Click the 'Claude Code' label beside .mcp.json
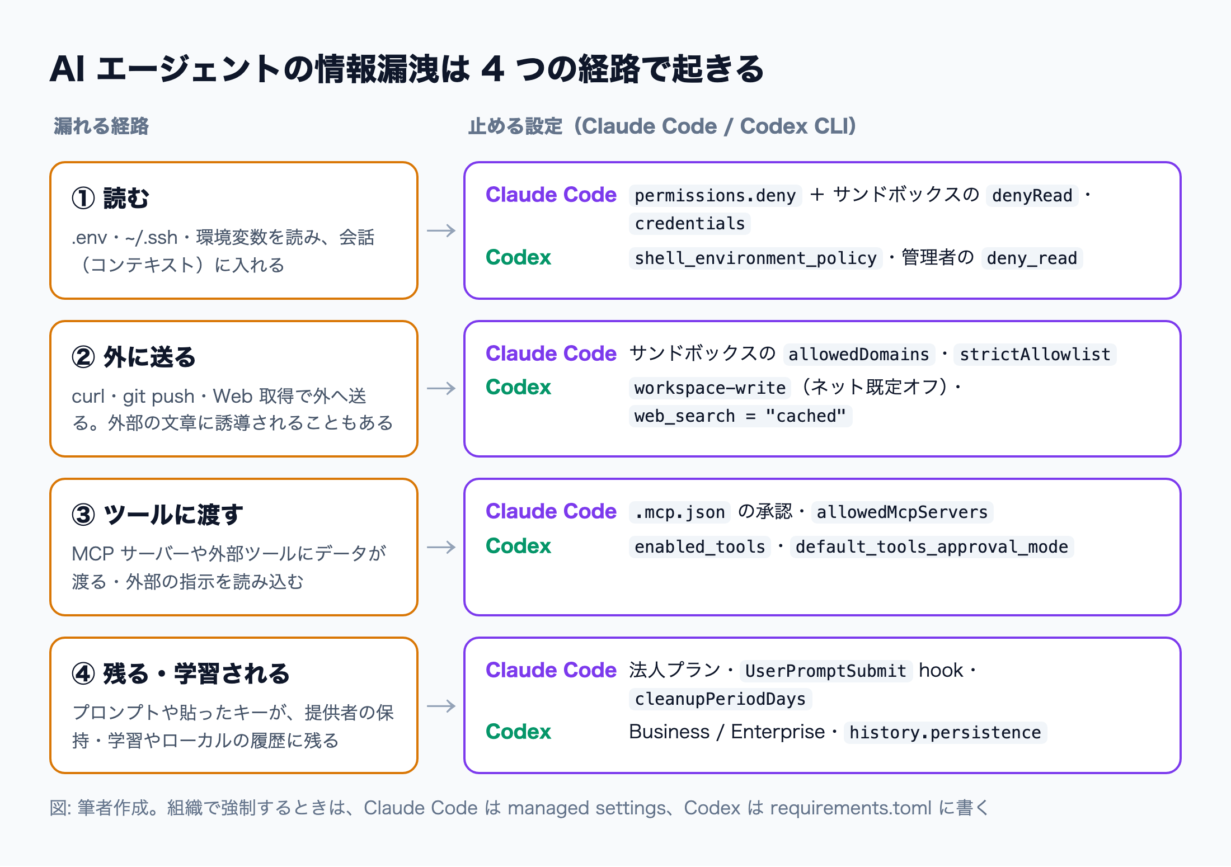1231x867 pixels. (551, 511)
